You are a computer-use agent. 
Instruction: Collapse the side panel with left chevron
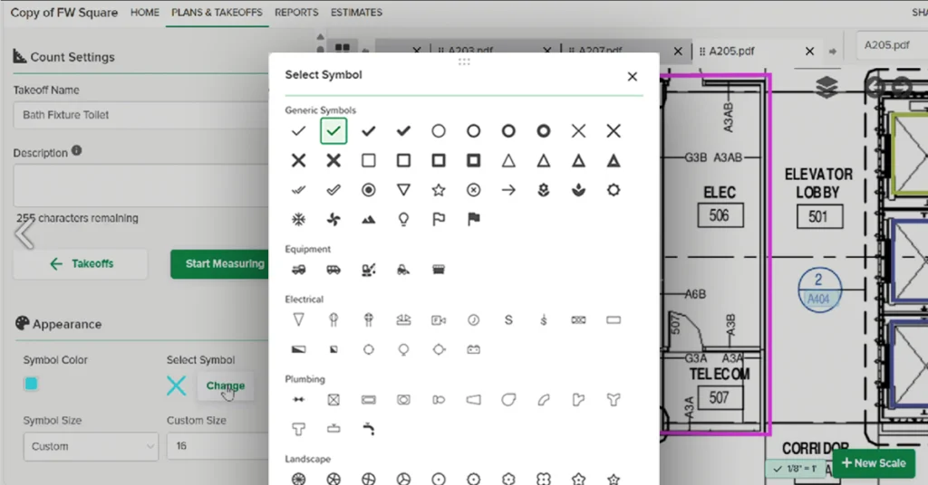pos(24,234)
